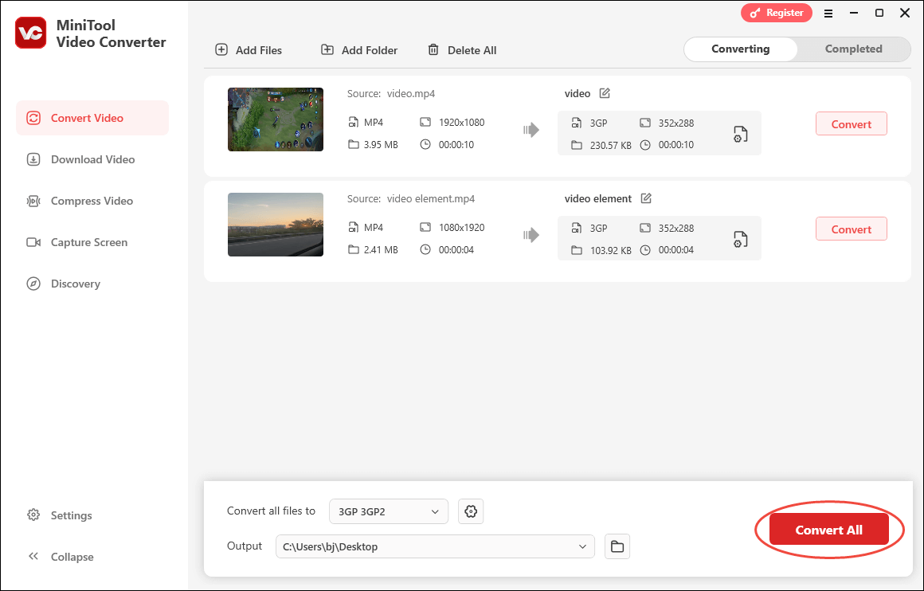Click the clock icon beside source 00:00:04
The height and width of the screenshot is (591, 924).
(425, 249)
